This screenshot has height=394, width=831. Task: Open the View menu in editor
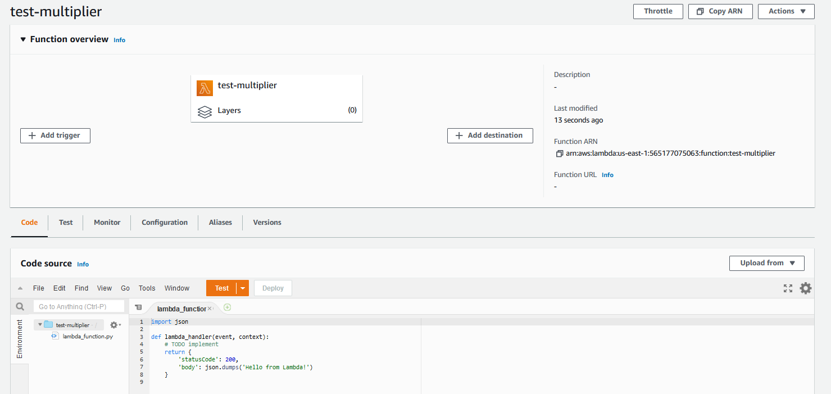click(x=105, y=288)
